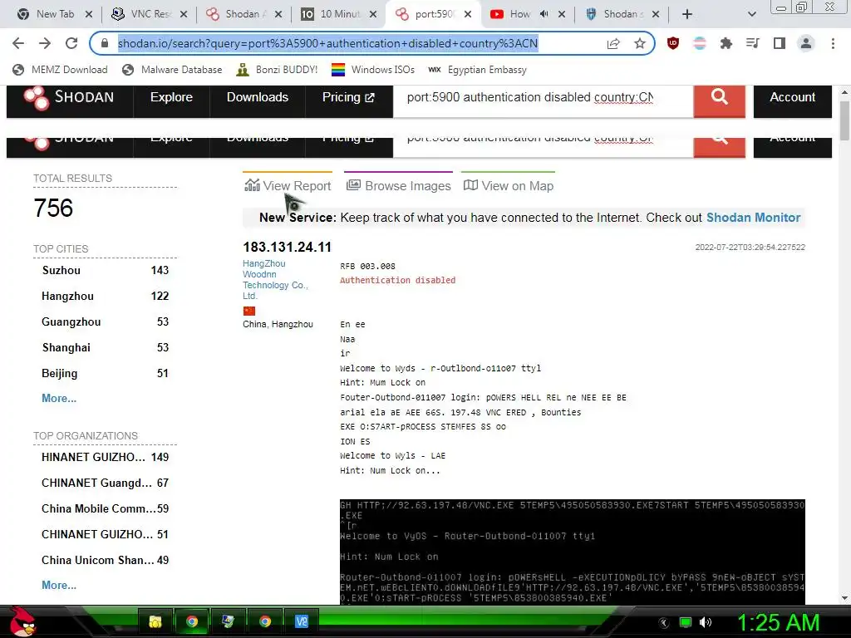Open the Chrome three-dot menu
The image size is (851, 638).
pos(833,43)
